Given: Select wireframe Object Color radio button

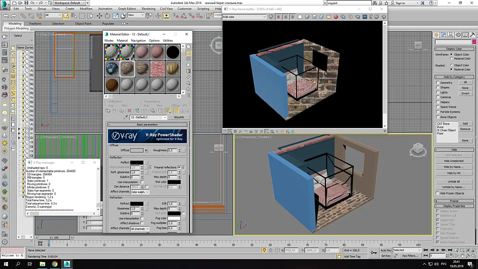Looking at the screenshot, I should 452,54.
